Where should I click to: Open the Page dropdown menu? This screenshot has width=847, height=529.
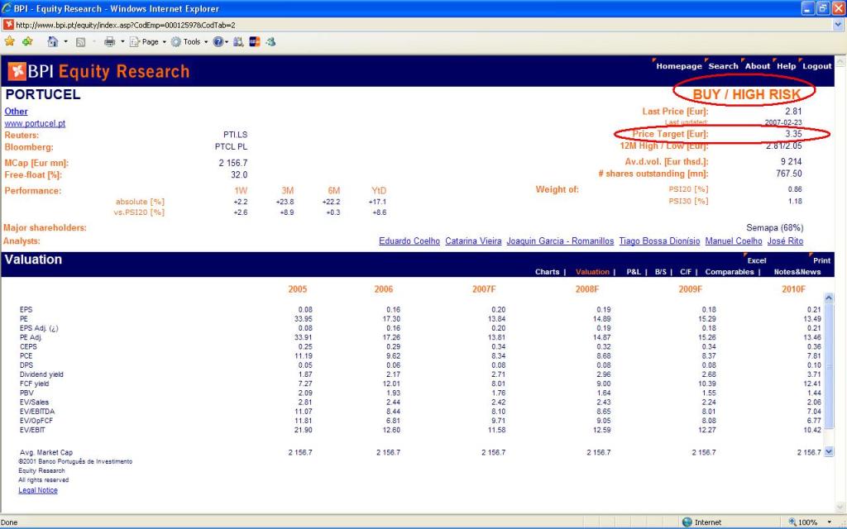click(149, 41)
